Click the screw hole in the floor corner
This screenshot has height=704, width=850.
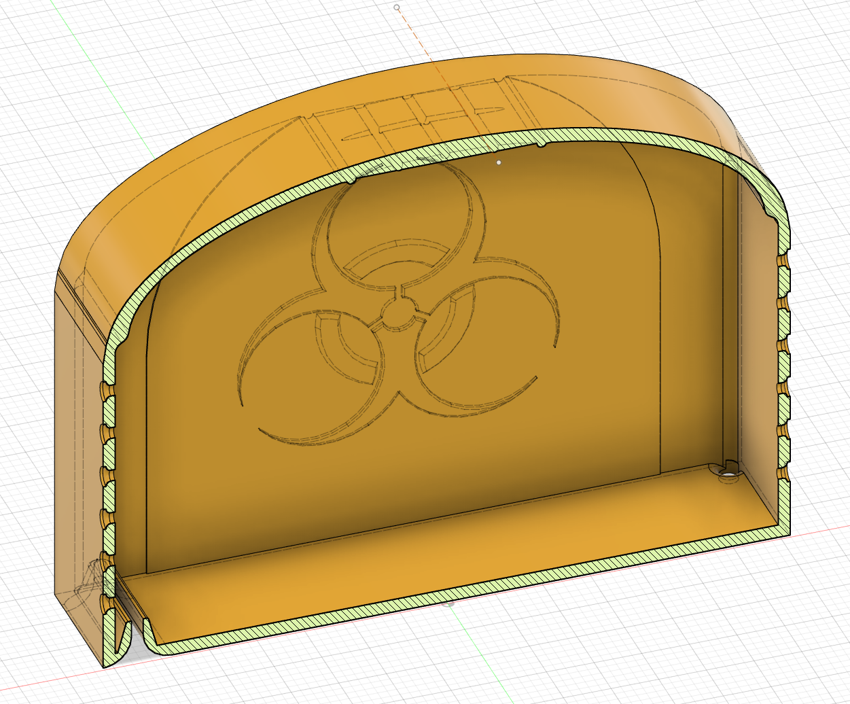coord(729,472)
